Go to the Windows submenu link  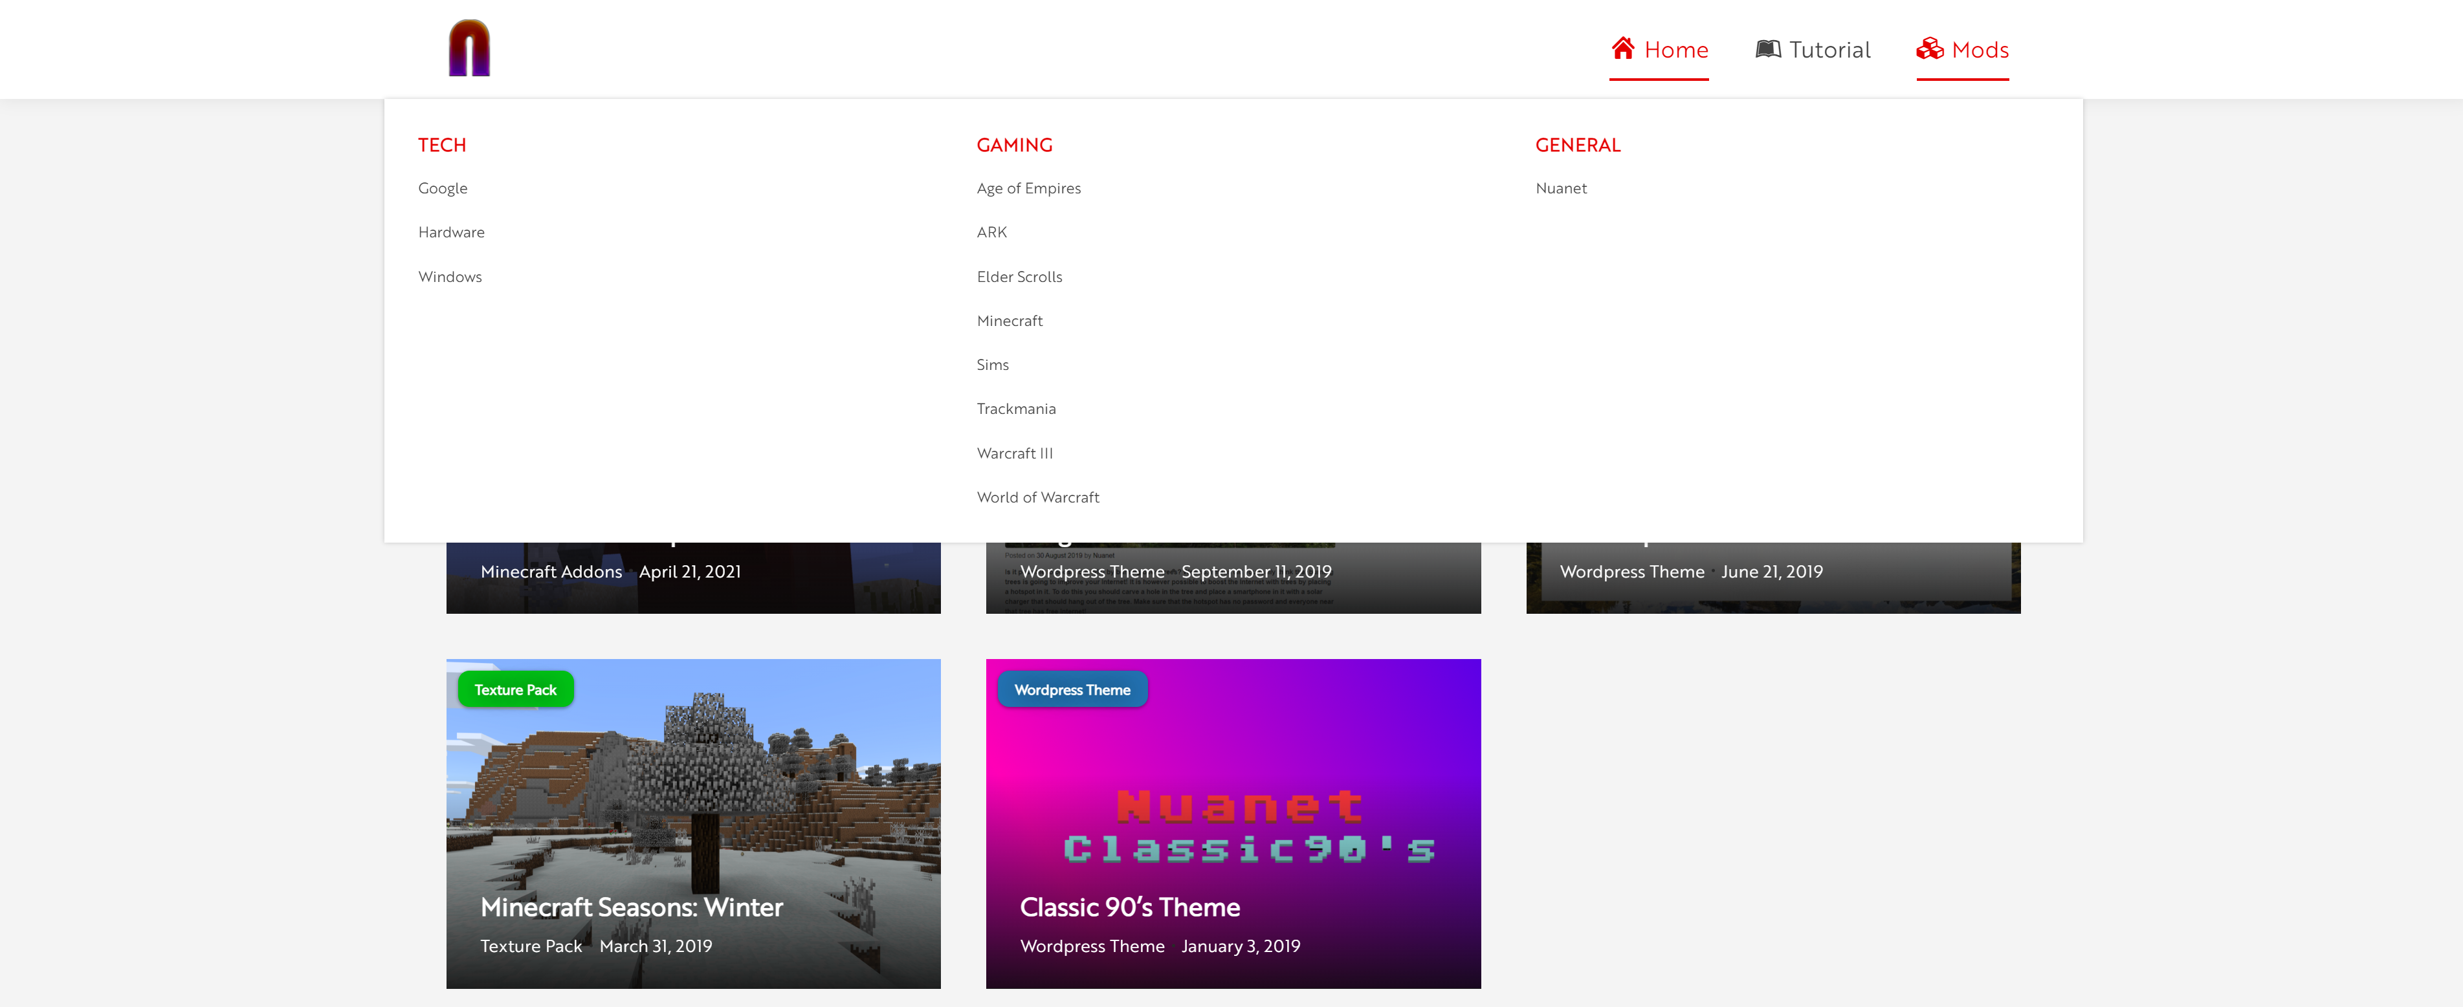(449, 277)
